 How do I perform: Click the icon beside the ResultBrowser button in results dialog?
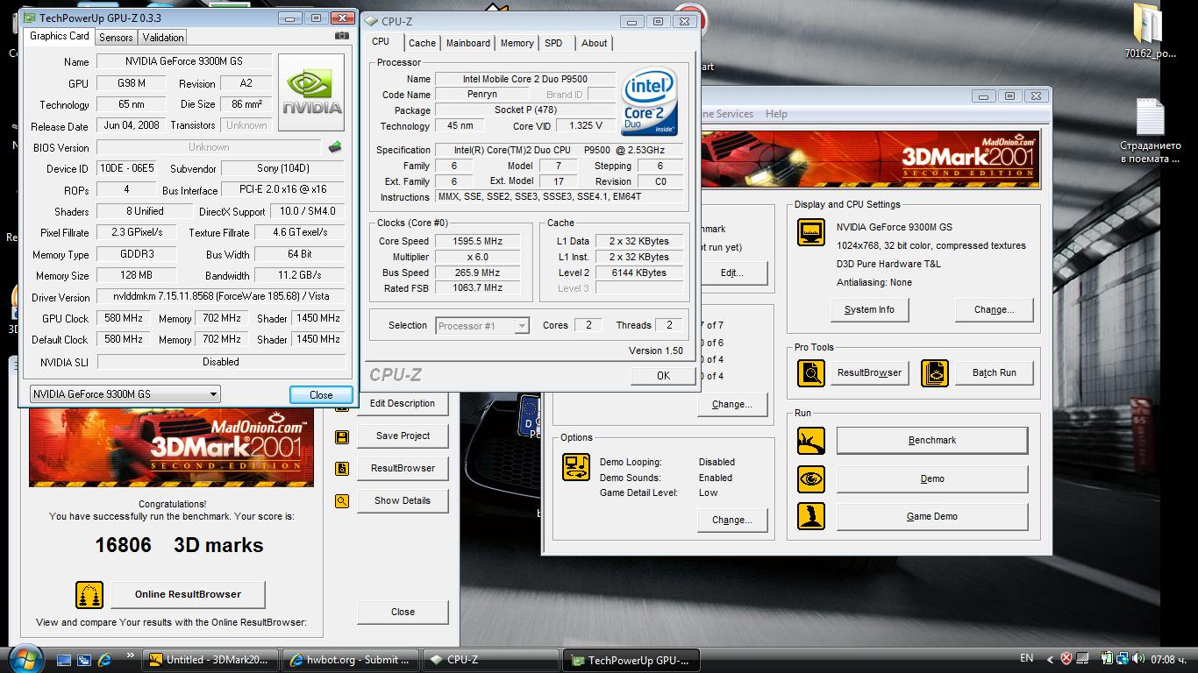click(x=342, y=469)
